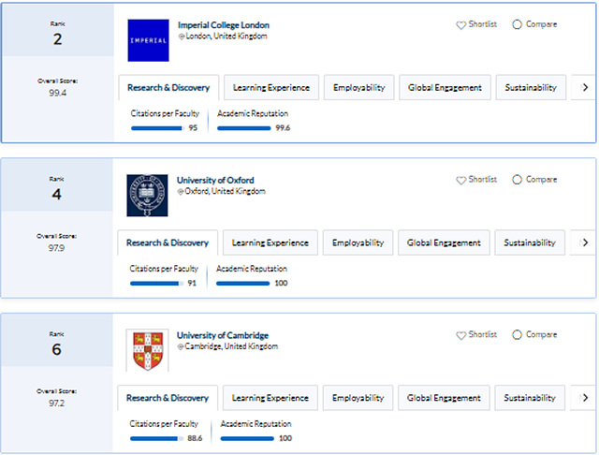The height and width of the screenshot is (455, 599).
Task: Click the Oxford, United Kingdom location text
Action: click(x=225, y=191)
